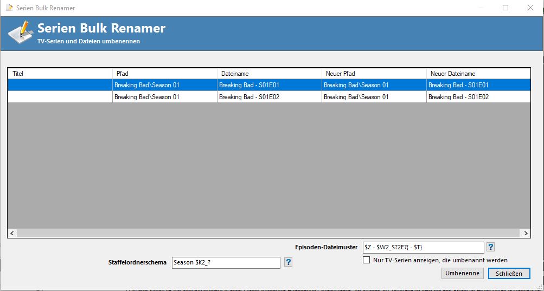
Task: Sort by Neuer Dateiname column header
Action: point(478,74)
